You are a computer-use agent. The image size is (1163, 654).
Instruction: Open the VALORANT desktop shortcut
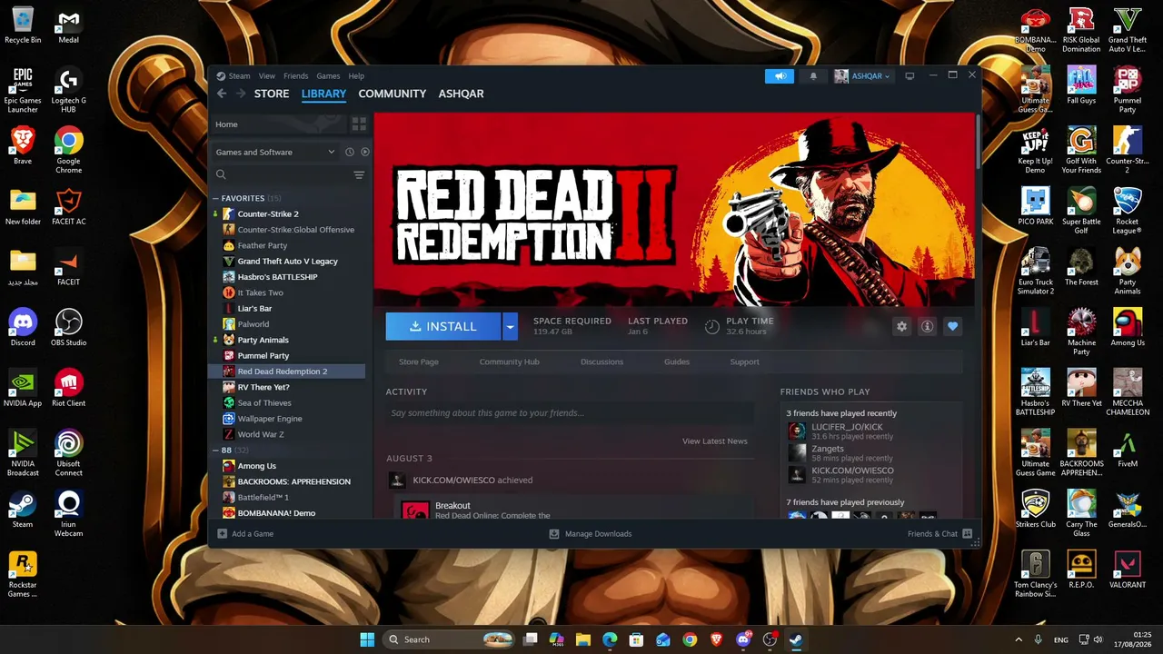pyautogui.click(x=1128, y=570)
